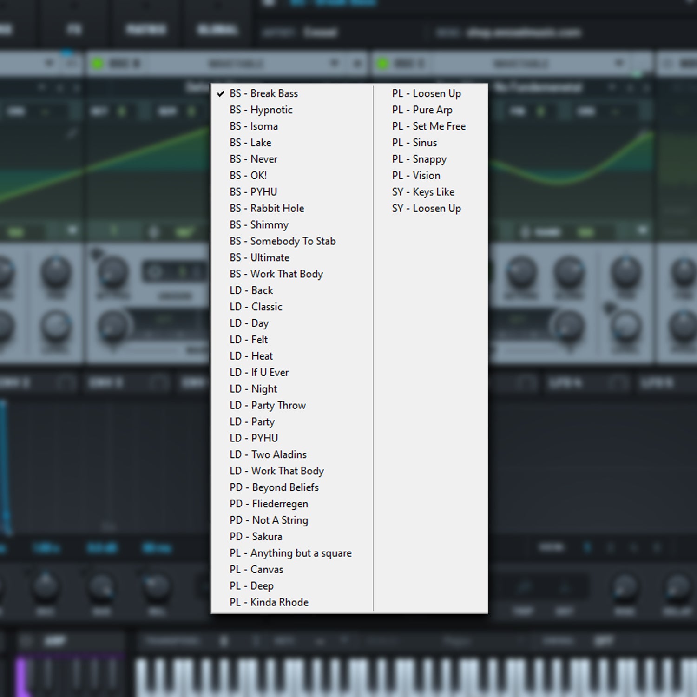Choose the PD - Fliederregen preset

pyautogui.click(x=269, y=504)
